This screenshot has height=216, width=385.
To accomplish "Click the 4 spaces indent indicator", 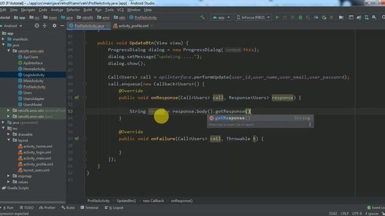I will pos(372,214).
